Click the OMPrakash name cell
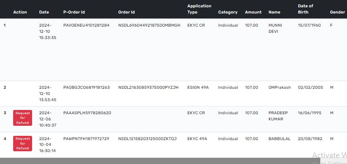This screenshot has width=347, height=164. coord(279,88)
